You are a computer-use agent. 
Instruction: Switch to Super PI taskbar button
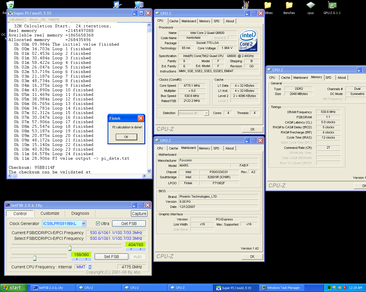coord(236,288)
